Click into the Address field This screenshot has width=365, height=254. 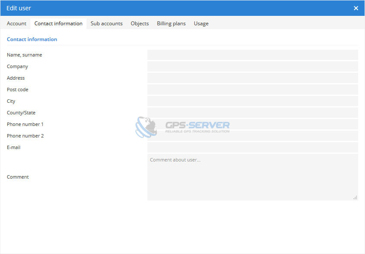coord(252,78)
